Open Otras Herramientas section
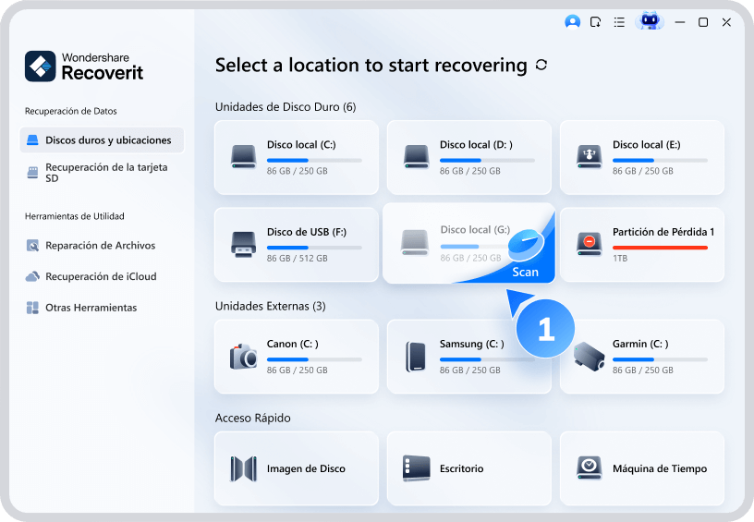 [x=91, y=308]
